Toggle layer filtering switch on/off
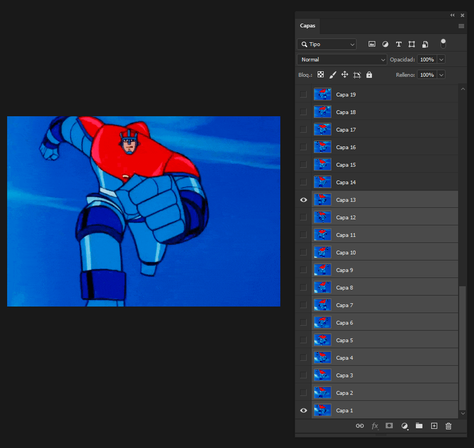 (443, 44)
